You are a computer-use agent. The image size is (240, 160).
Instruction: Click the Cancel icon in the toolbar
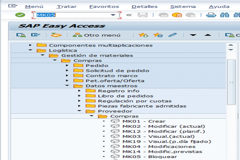pyautogui.click(x=190, y=15)
